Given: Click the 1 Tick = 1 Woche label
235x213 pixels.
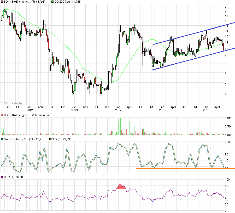Looking at the screenshot, I should [x=13, y=103].
